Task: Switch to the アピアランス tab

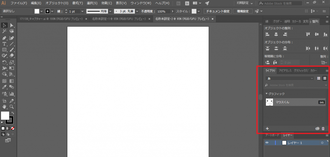Action: (x=285, y=70)
